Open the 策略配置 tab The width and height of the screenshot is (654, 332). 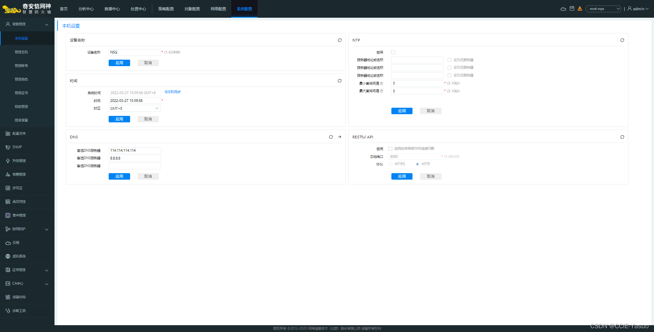(x=166, y=9)
